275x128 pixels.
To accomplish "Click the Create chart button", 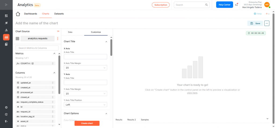I will pyautogui.click(x=87, y=123).
